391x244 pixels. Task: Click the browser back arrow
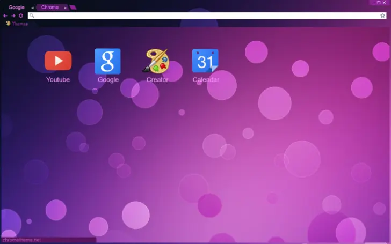5,16
